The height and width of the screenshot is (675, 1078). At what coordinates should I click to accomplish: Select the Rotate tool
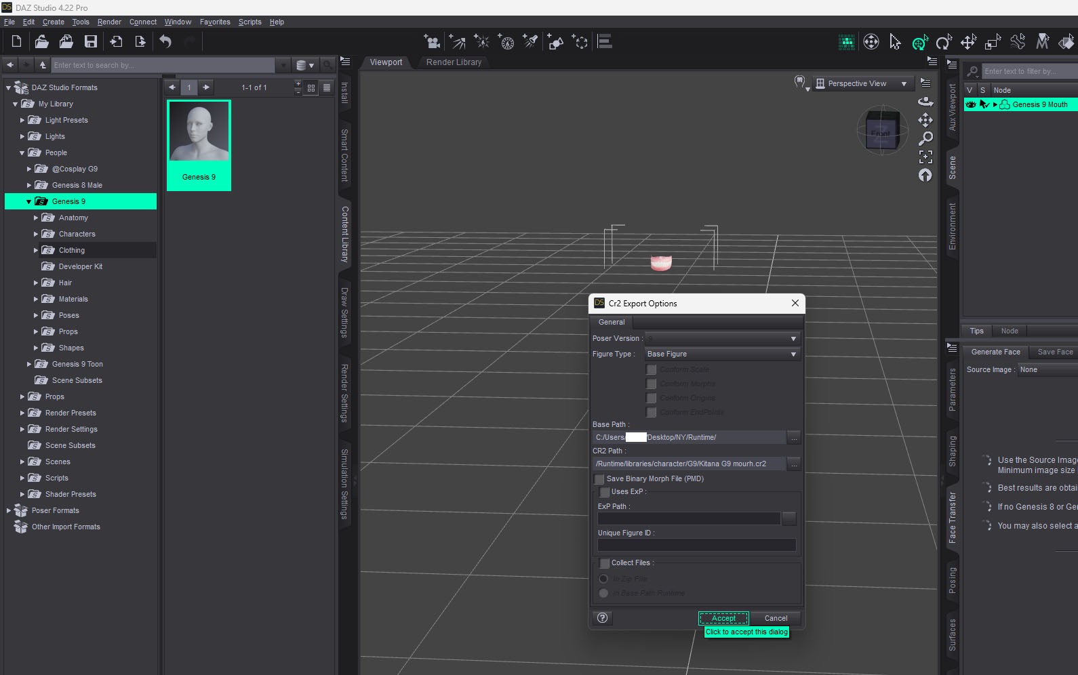(944, 43)
